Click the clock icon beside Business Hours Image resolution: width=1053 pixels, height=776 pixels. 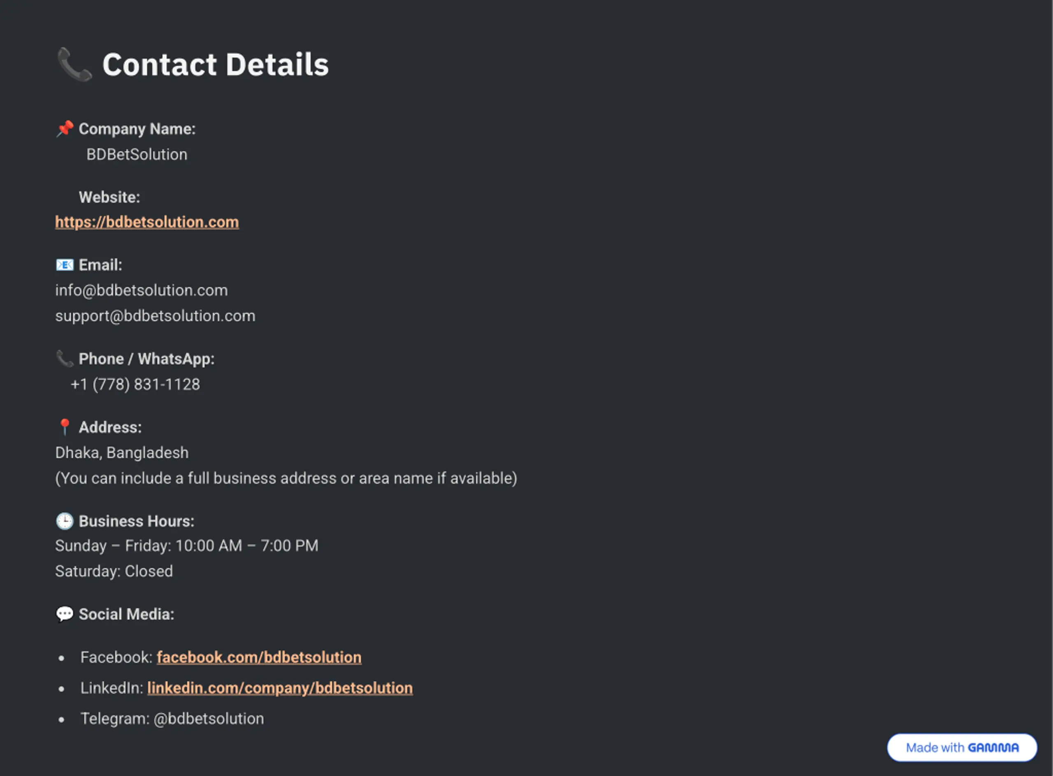(65, 521)
